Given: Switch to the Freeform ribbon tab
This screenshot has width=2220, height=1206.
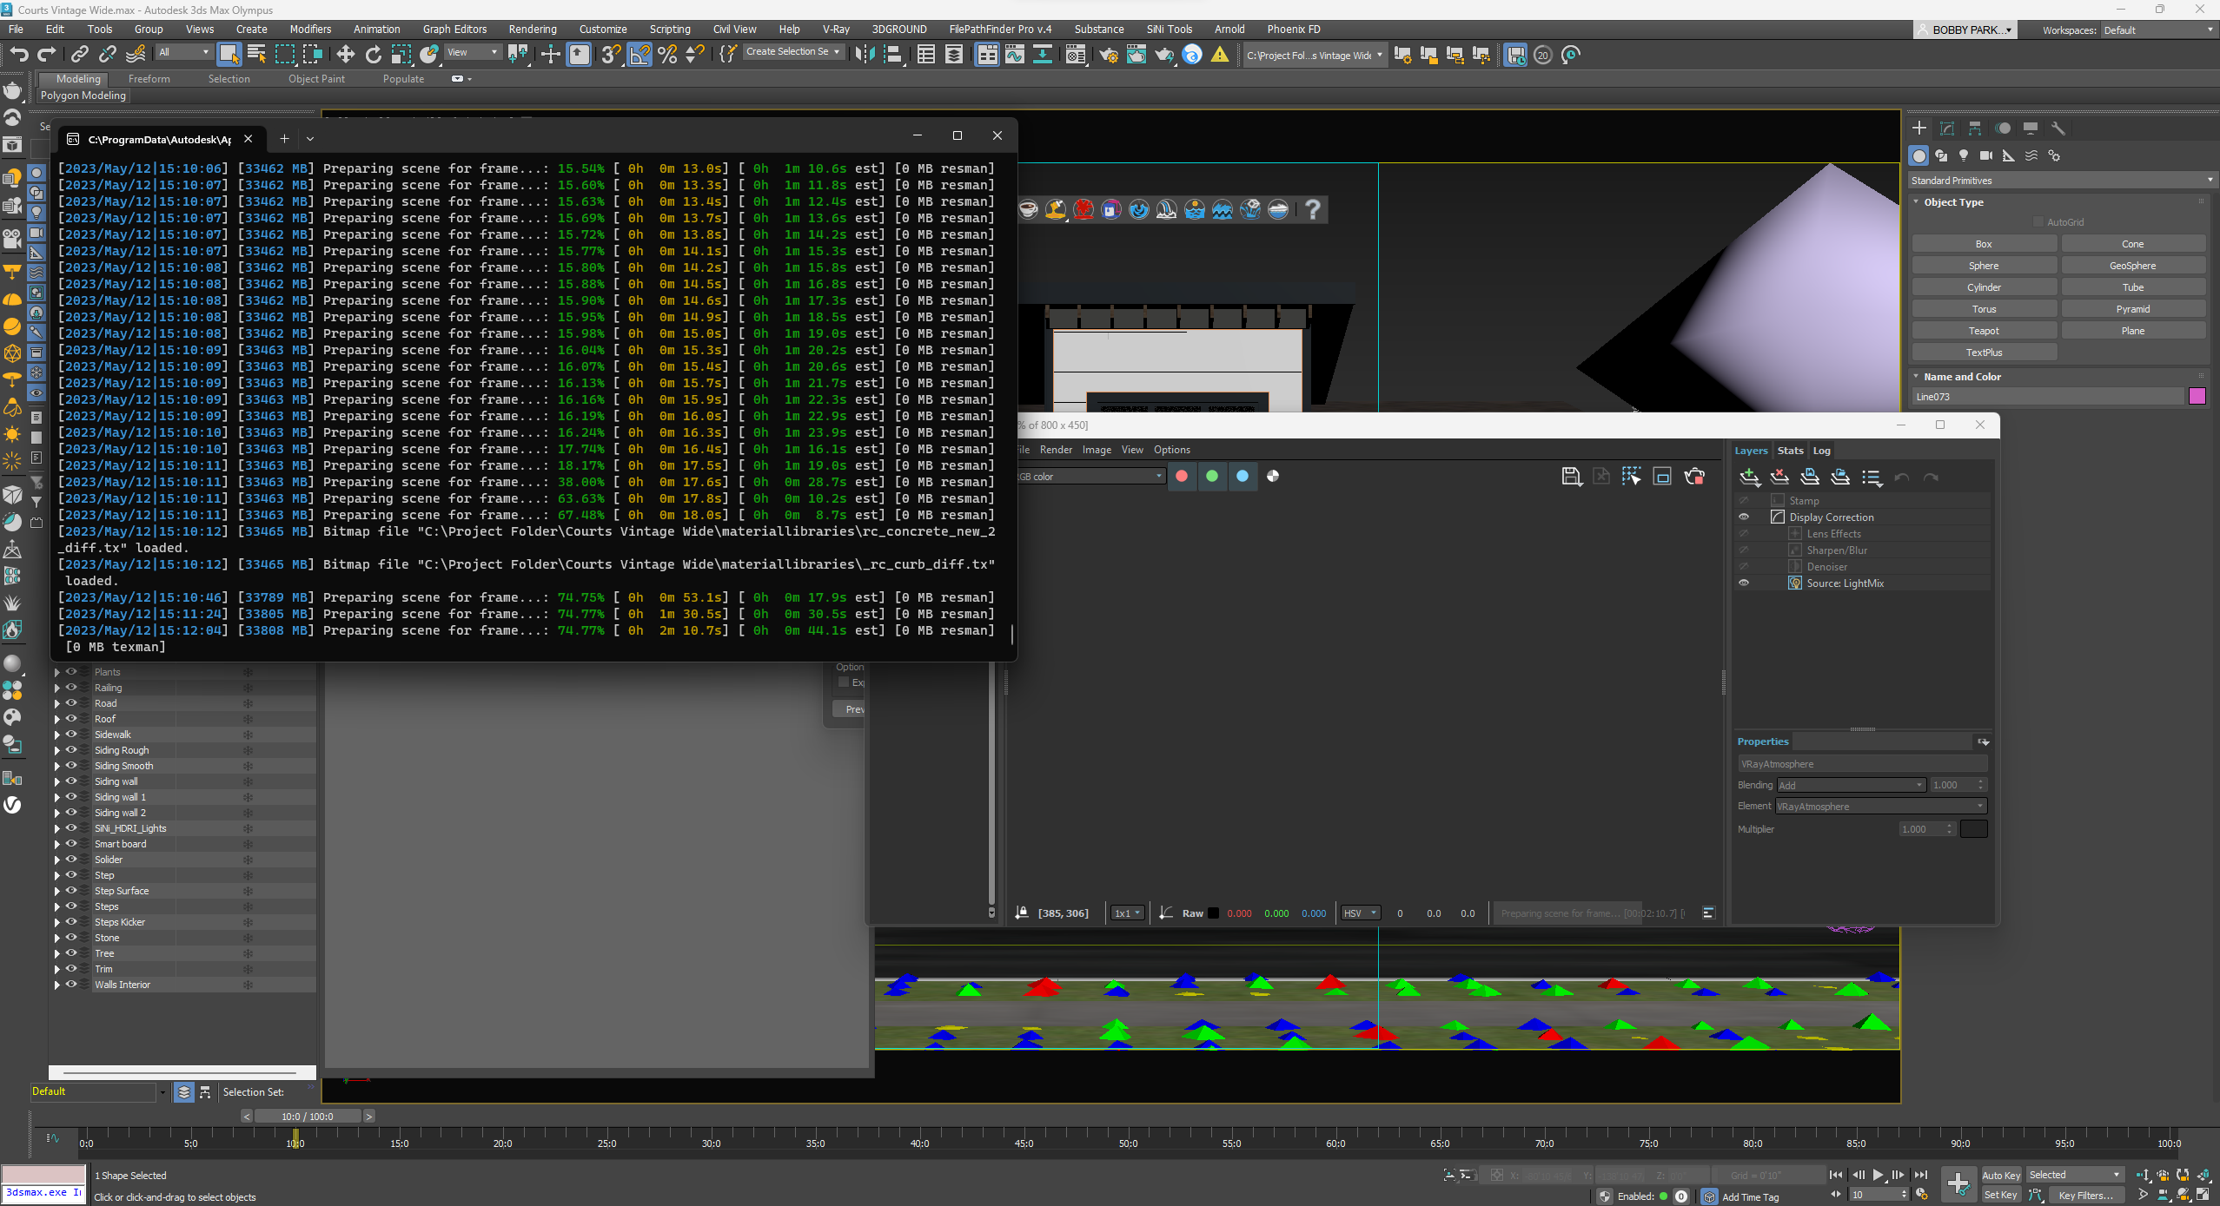Looking at the screenshot, I should 149,79.
